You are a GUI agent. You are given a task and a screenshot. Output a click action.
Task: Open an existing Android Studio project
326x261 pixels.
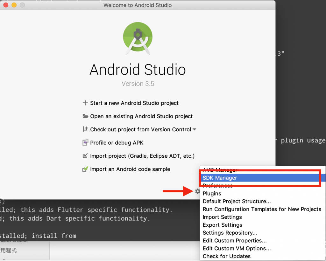click(141, 116)
